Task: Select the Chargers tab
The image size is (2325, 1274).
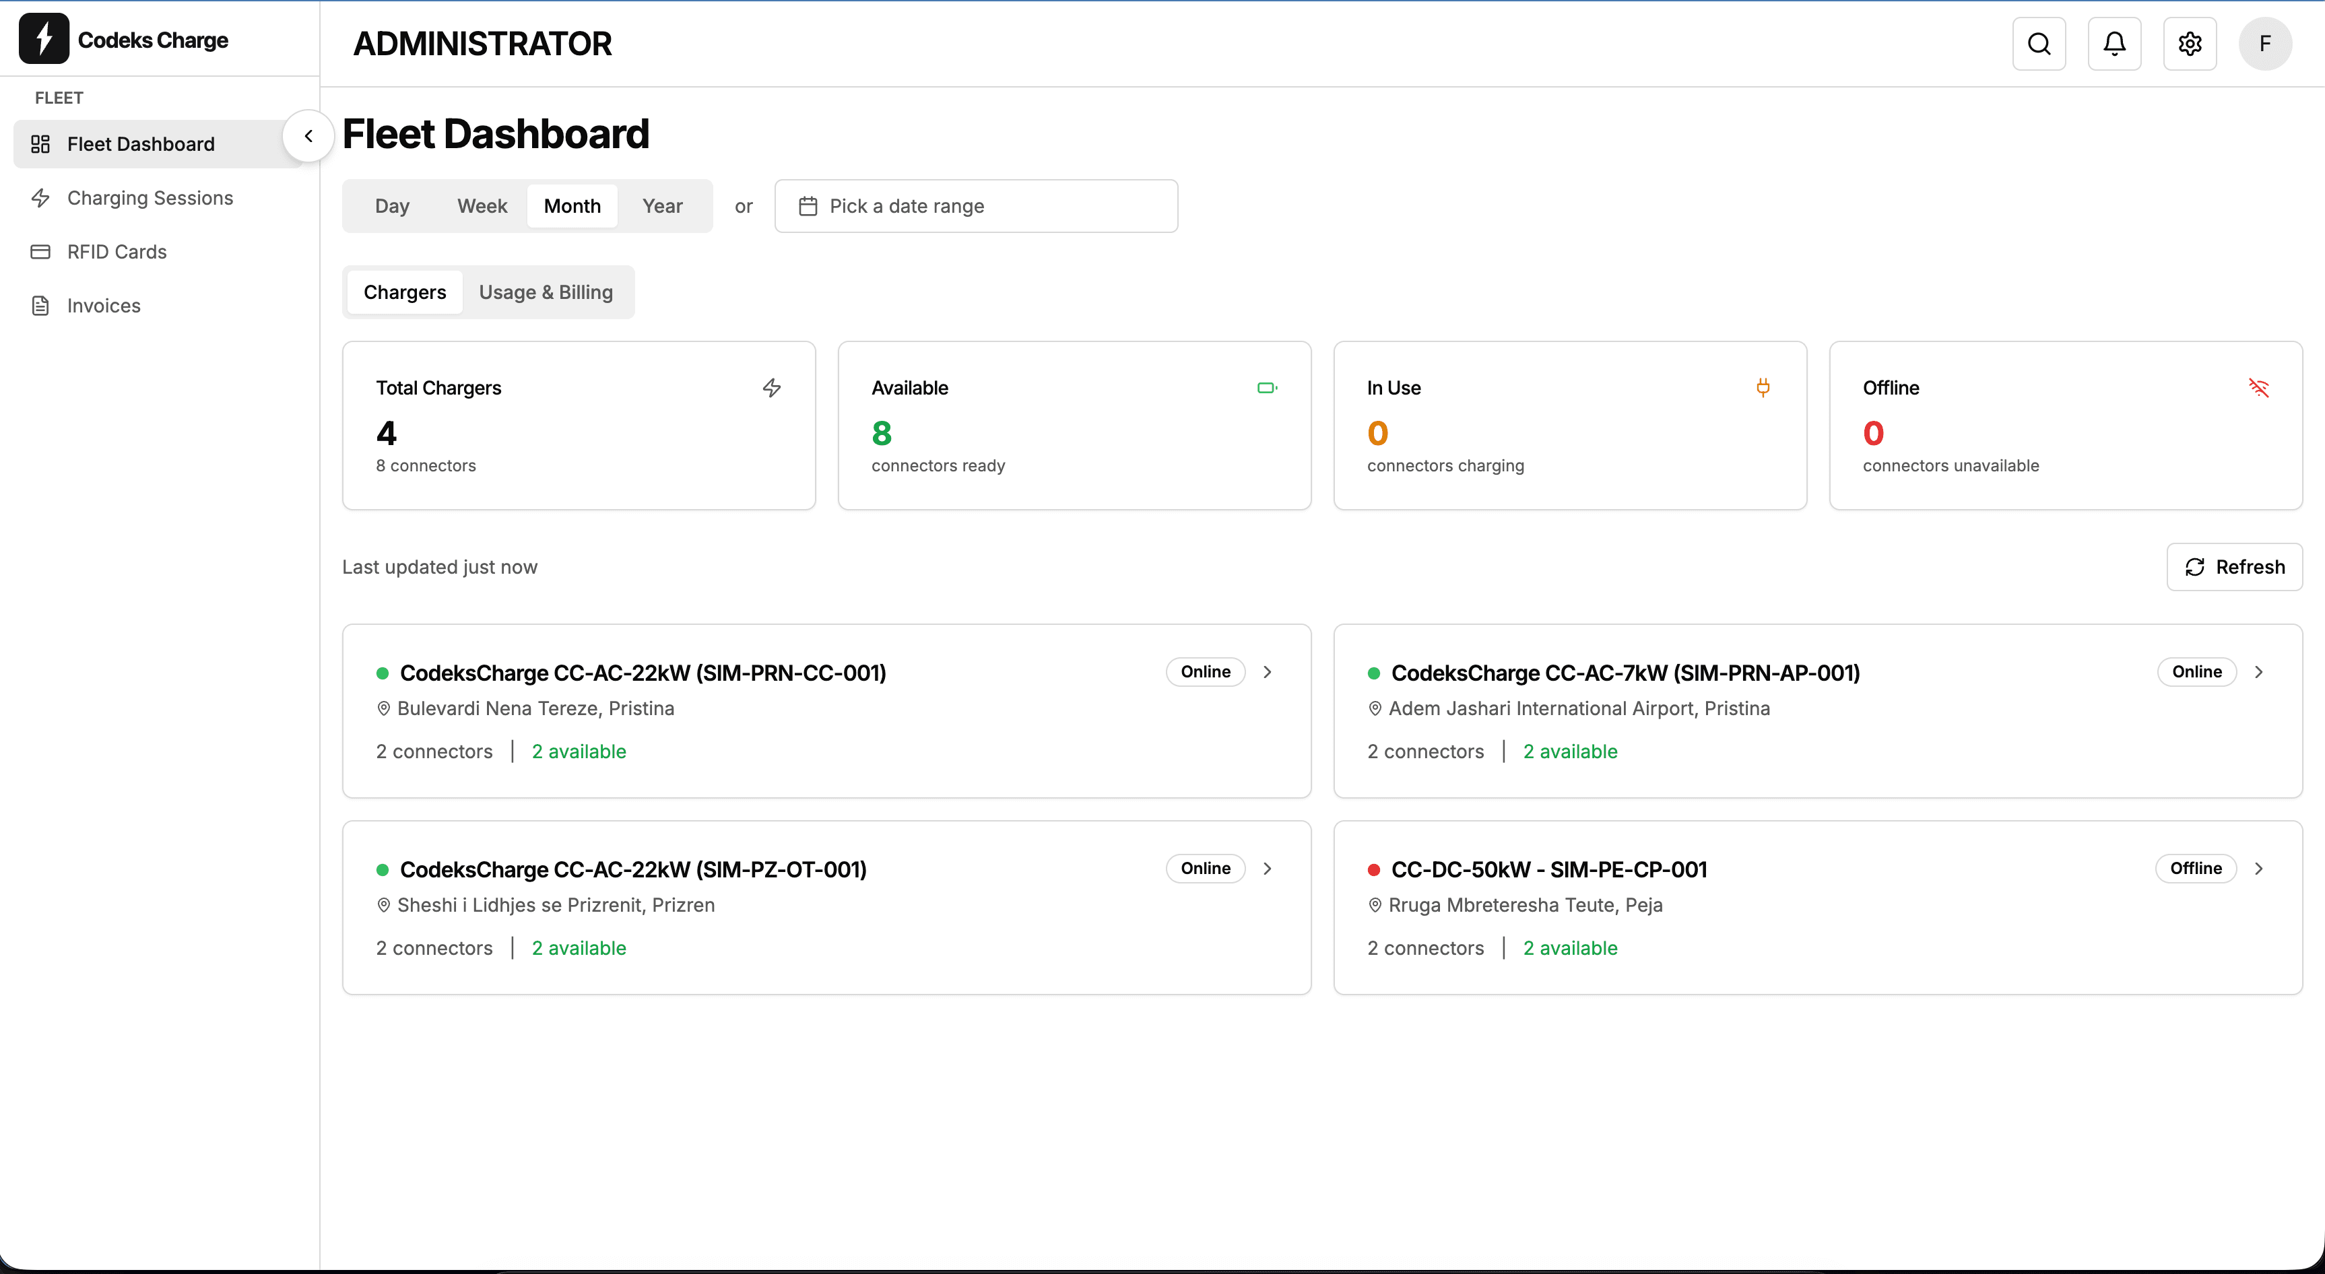Action: pyautogui.click(x=404, y=292)
